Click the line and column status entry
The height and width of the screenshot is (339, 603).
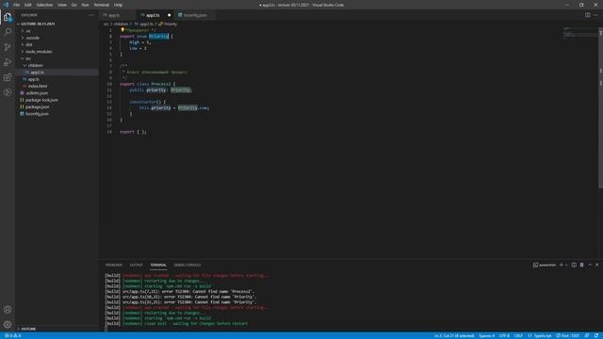pos(454,335)
